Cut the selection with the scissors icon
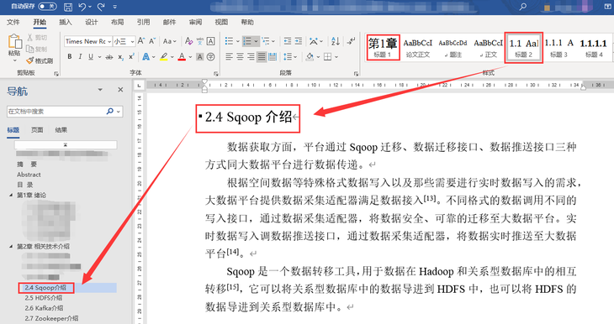Image resolution: width=614 pixels, height=324 pixels. [30, 38]
